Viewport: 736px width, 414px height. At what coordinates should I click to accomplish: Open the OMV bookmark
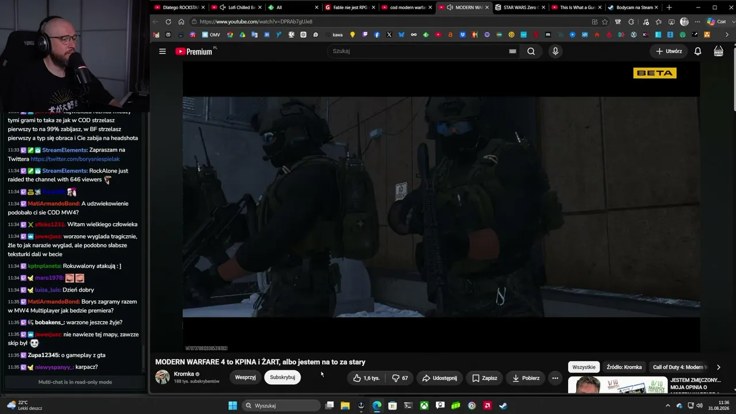210,34
